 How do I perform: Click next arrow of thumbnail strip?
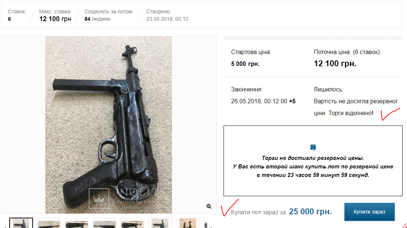[x=212, y=227]
